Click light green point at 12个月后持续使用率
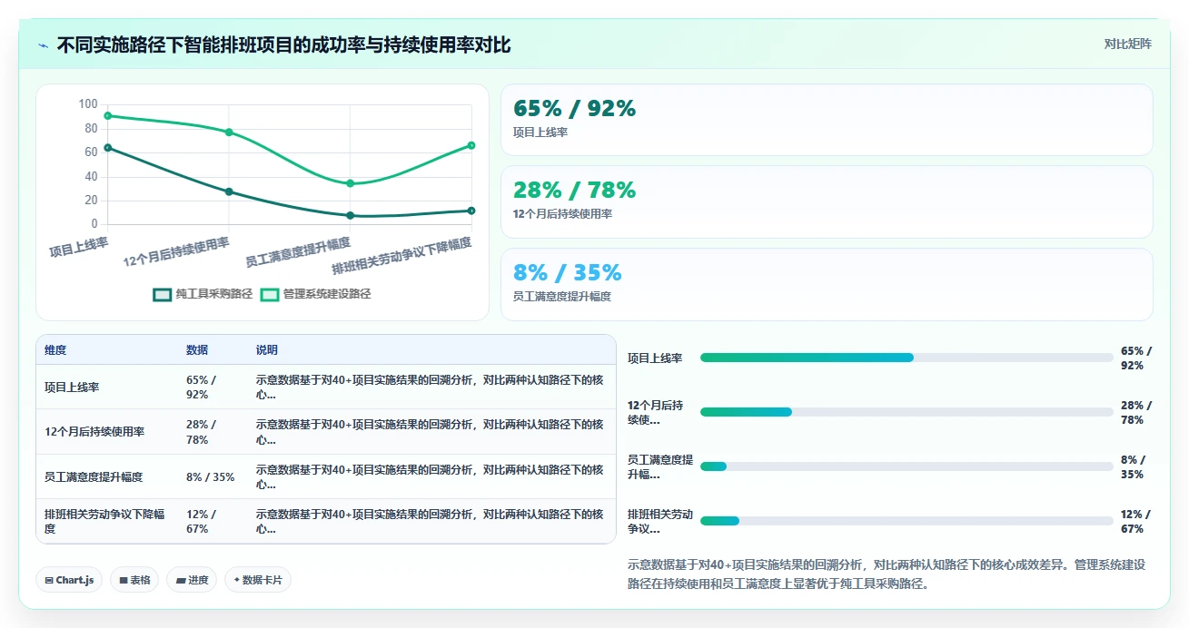The height and width of the screenshot is (628, 1189). (x=229, y=132)
